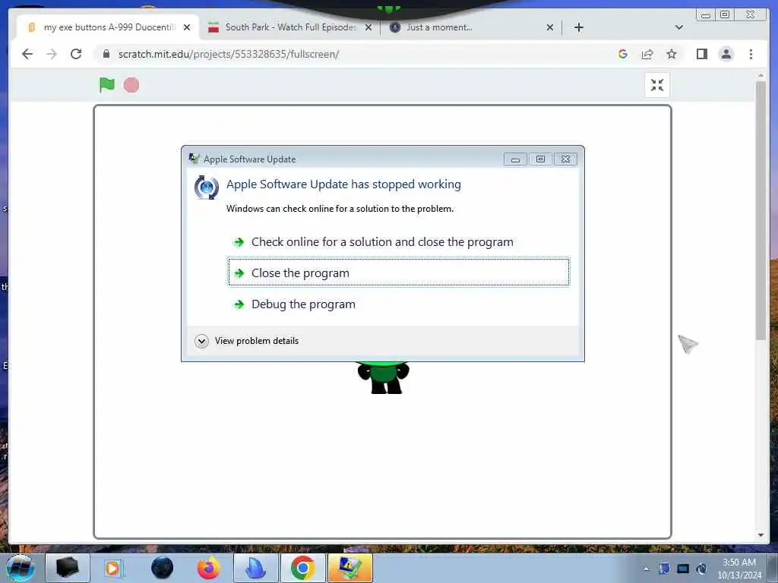Click the green-and-black character sprite
Image resolution: width=778 pixels, height=583 pixels.
tap(384, 378)
